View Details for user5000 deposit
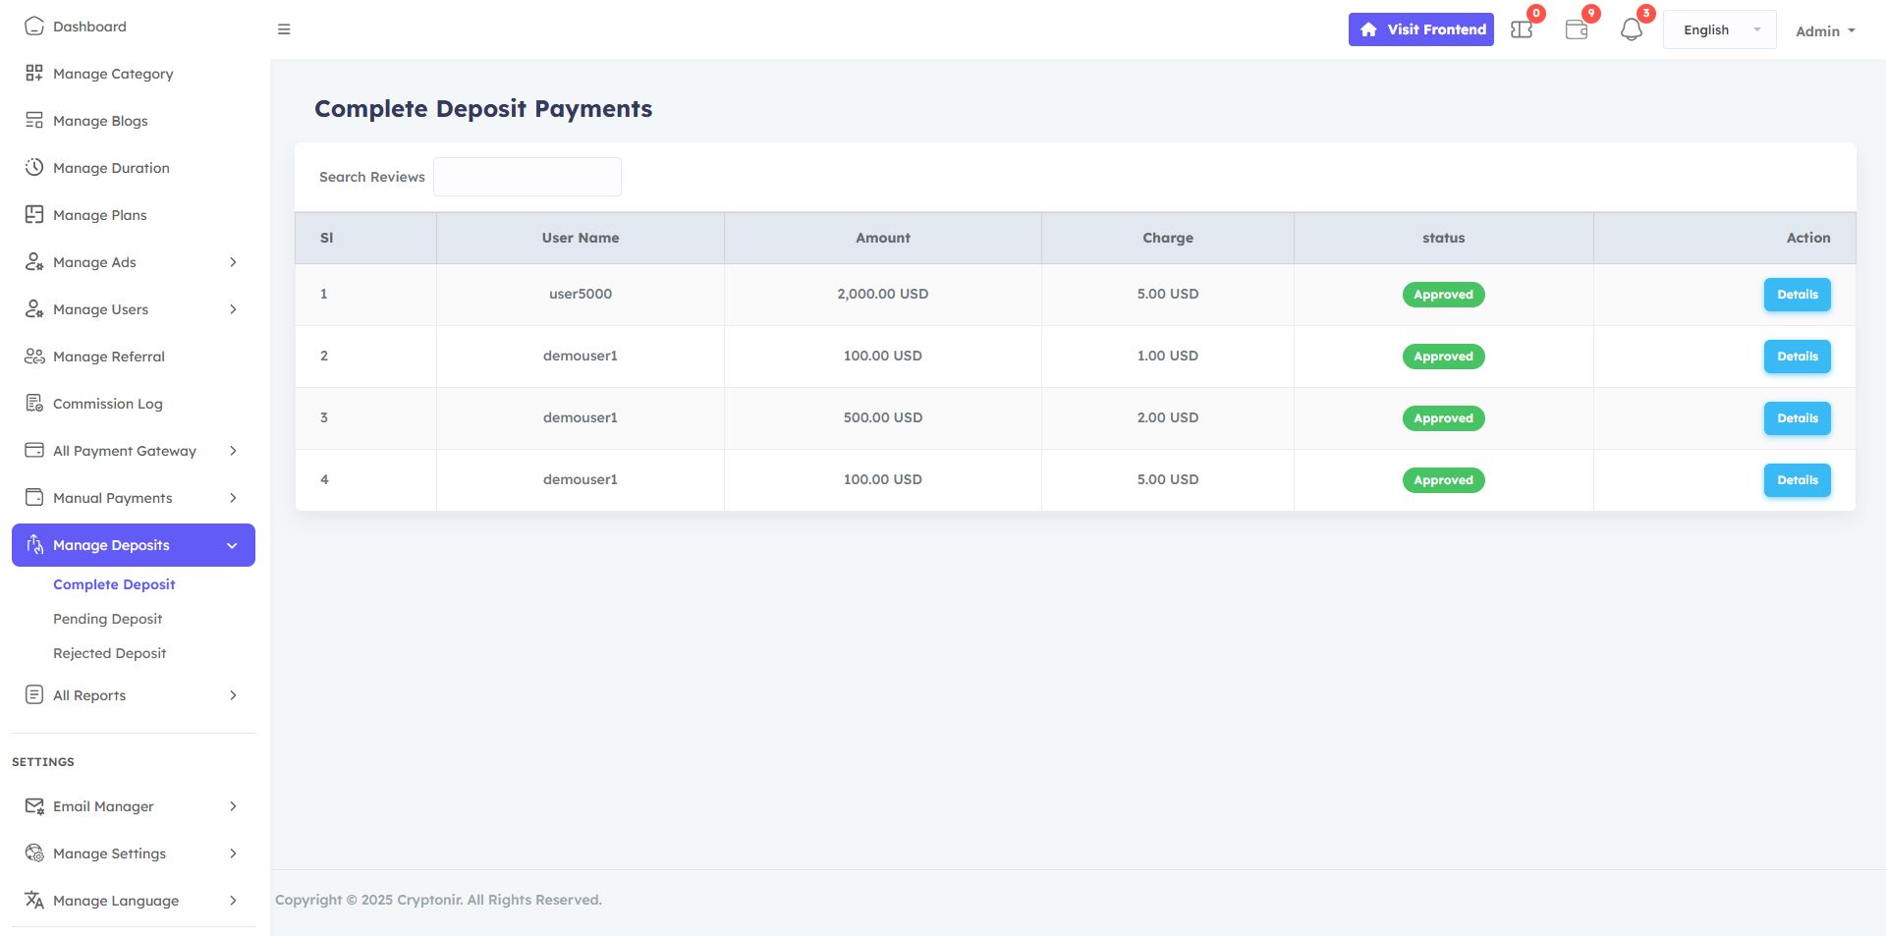1886x936 pixels. [1797, 295]
